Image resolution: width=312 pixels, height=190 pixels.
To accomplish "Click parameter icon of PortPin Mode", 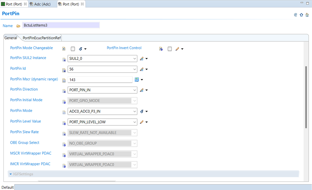I will point(64,112).
